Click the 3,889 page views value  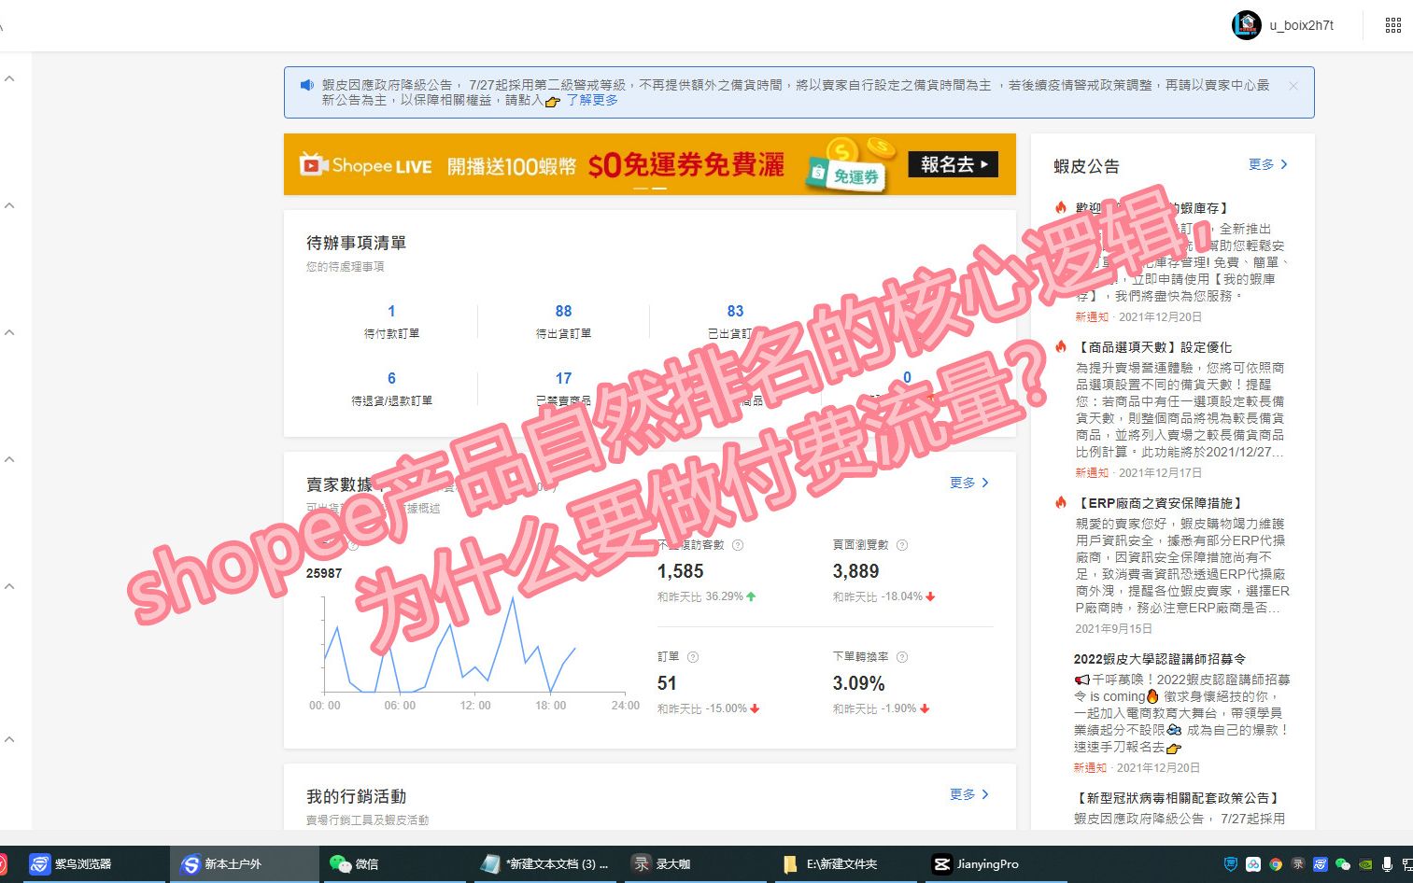click(x=856, y=571)
